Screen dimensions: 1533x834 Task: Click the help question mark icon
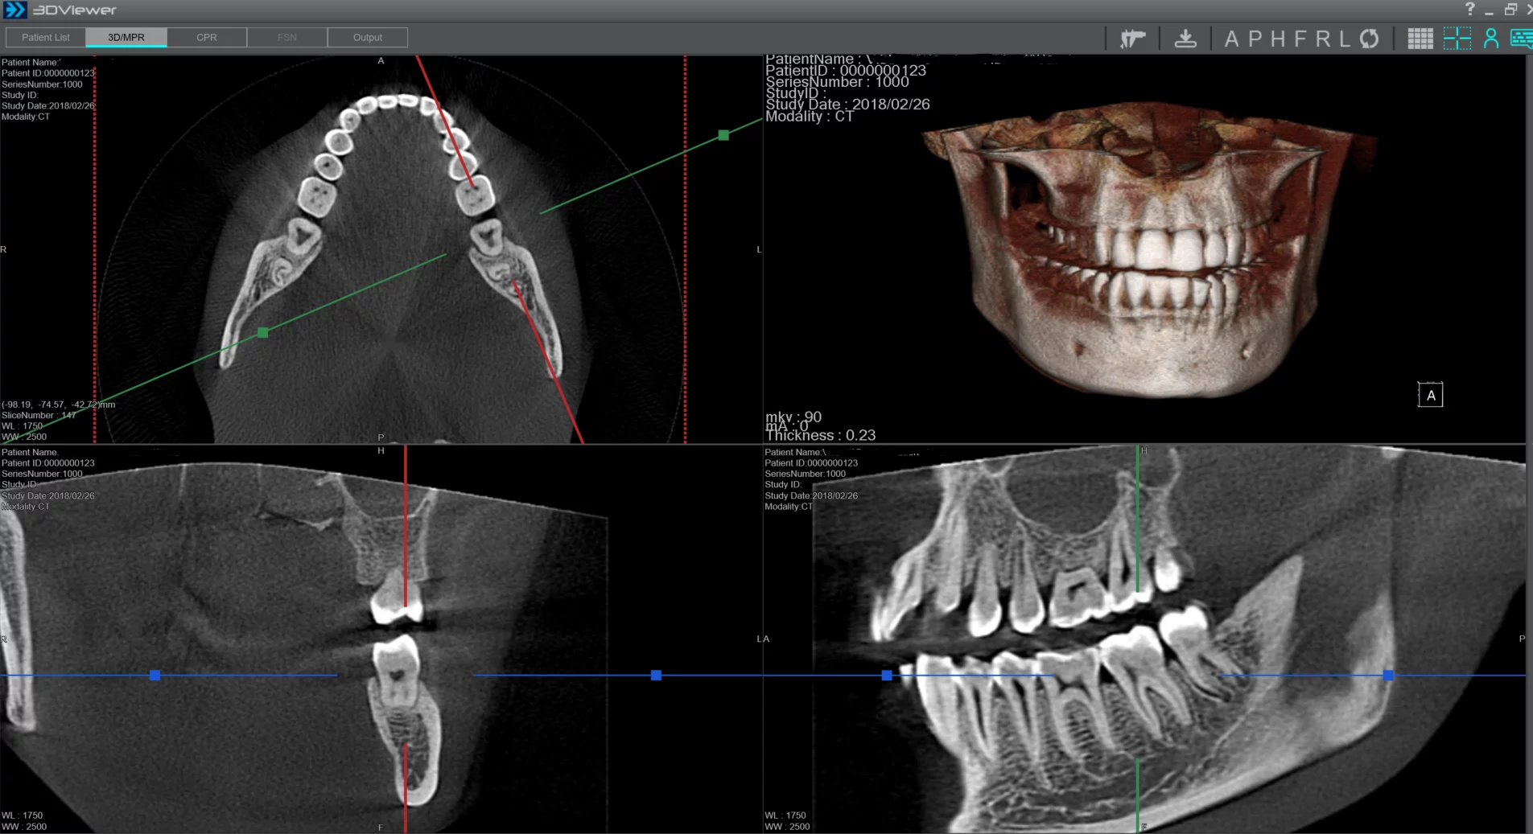[x=1469, y=10]
